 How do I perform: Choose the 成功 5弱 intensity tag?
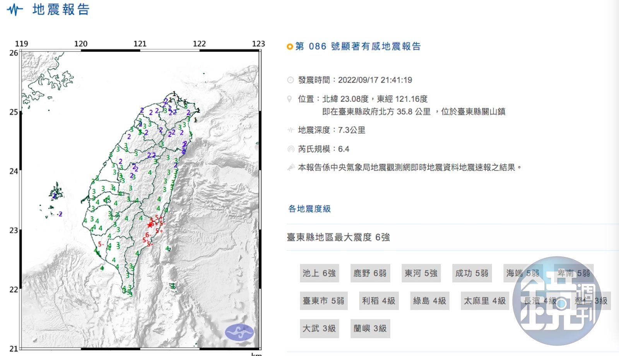[472, 273]
